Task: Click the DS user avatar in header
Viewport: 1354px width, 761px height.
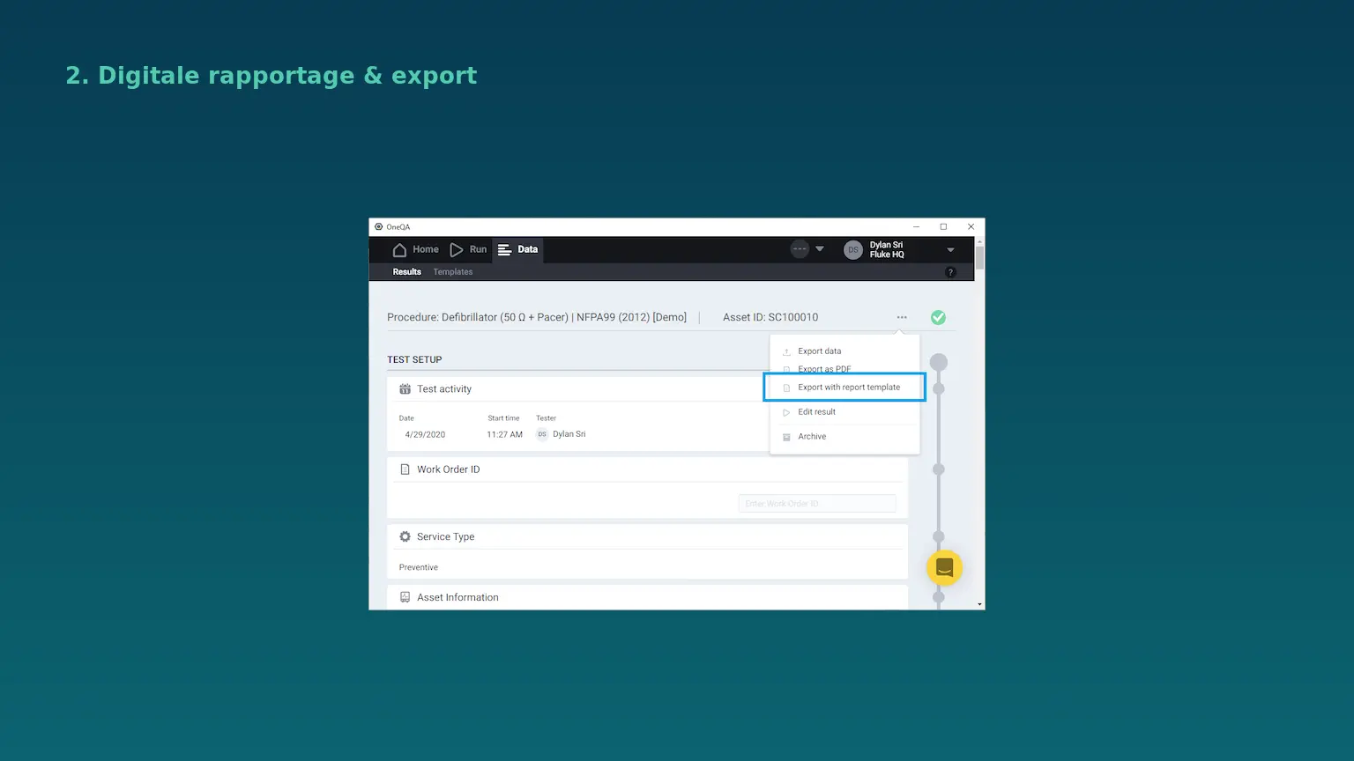Action: point(852,250)
